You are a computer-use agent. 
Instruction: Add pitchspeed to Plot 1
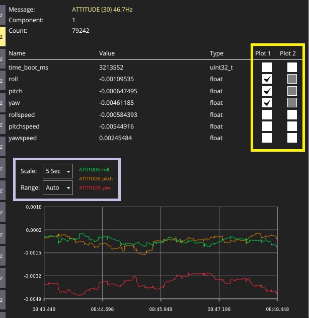[x=267, y=126]
